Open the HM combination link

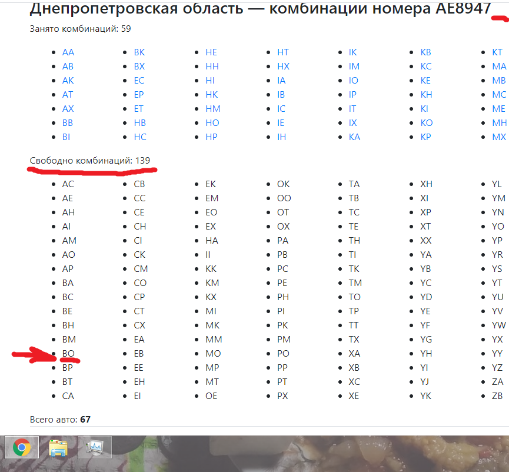click(x=213, y=109)
